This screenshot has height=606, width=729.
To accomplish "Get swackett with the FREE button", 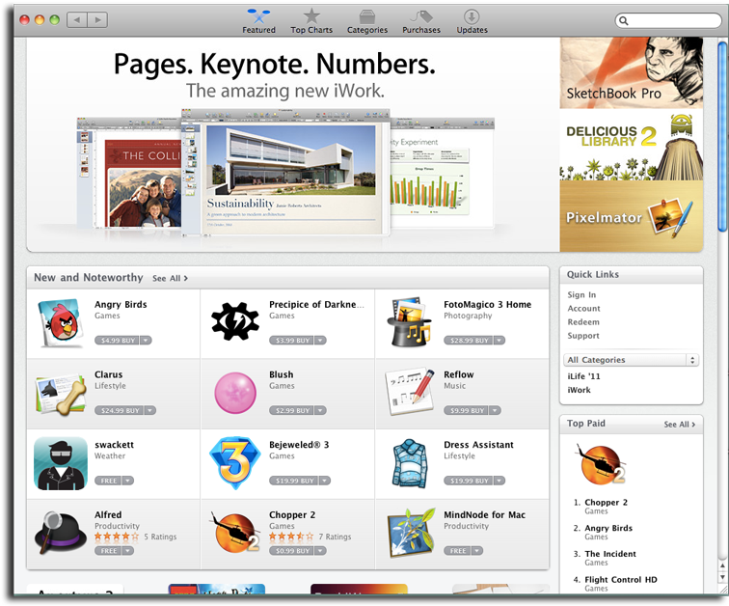I will (x=108, y=481).
